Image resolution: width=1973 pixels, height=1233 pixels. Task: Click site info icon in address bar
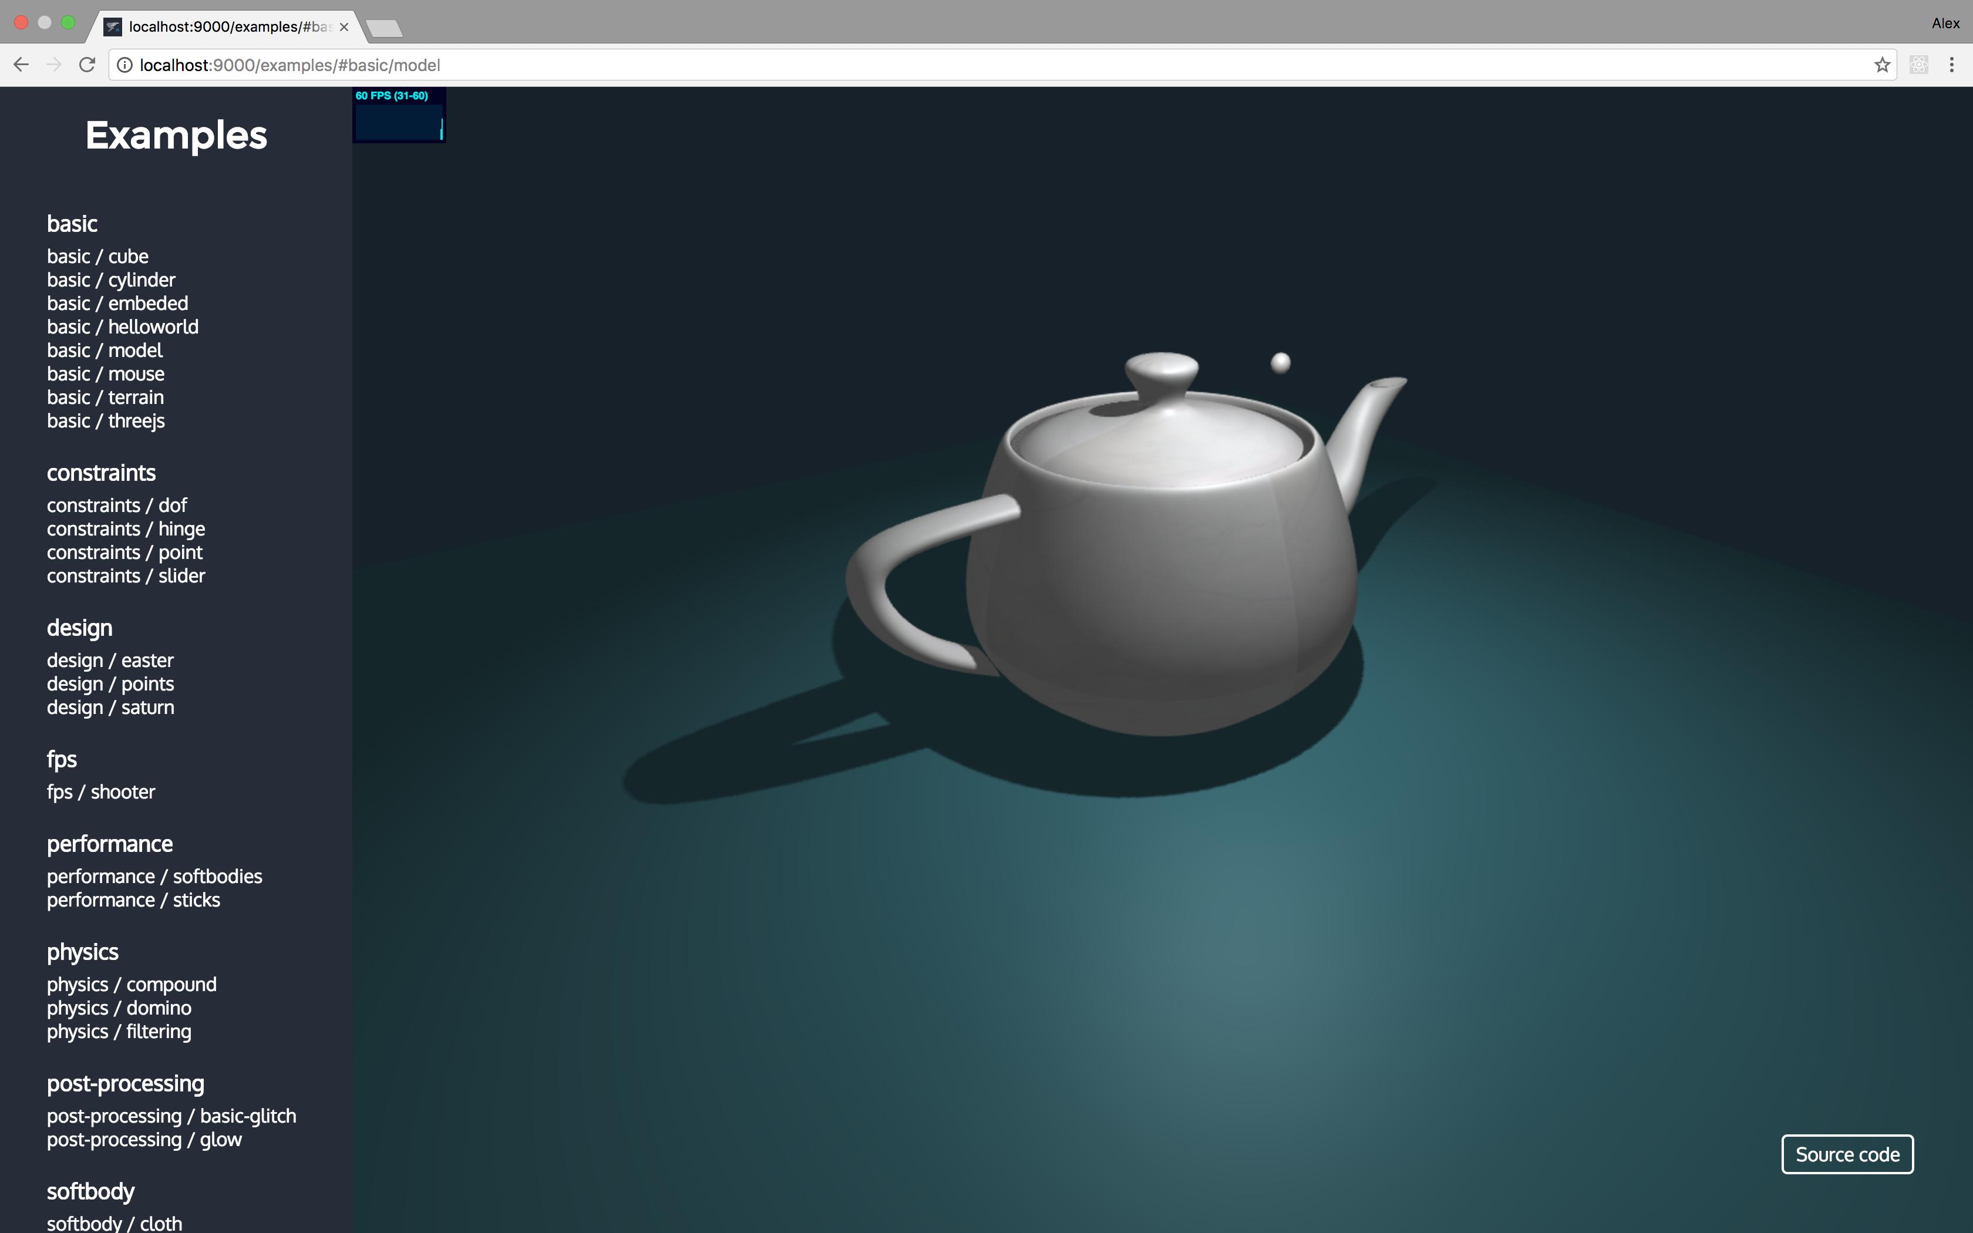(x=124, y=65)
